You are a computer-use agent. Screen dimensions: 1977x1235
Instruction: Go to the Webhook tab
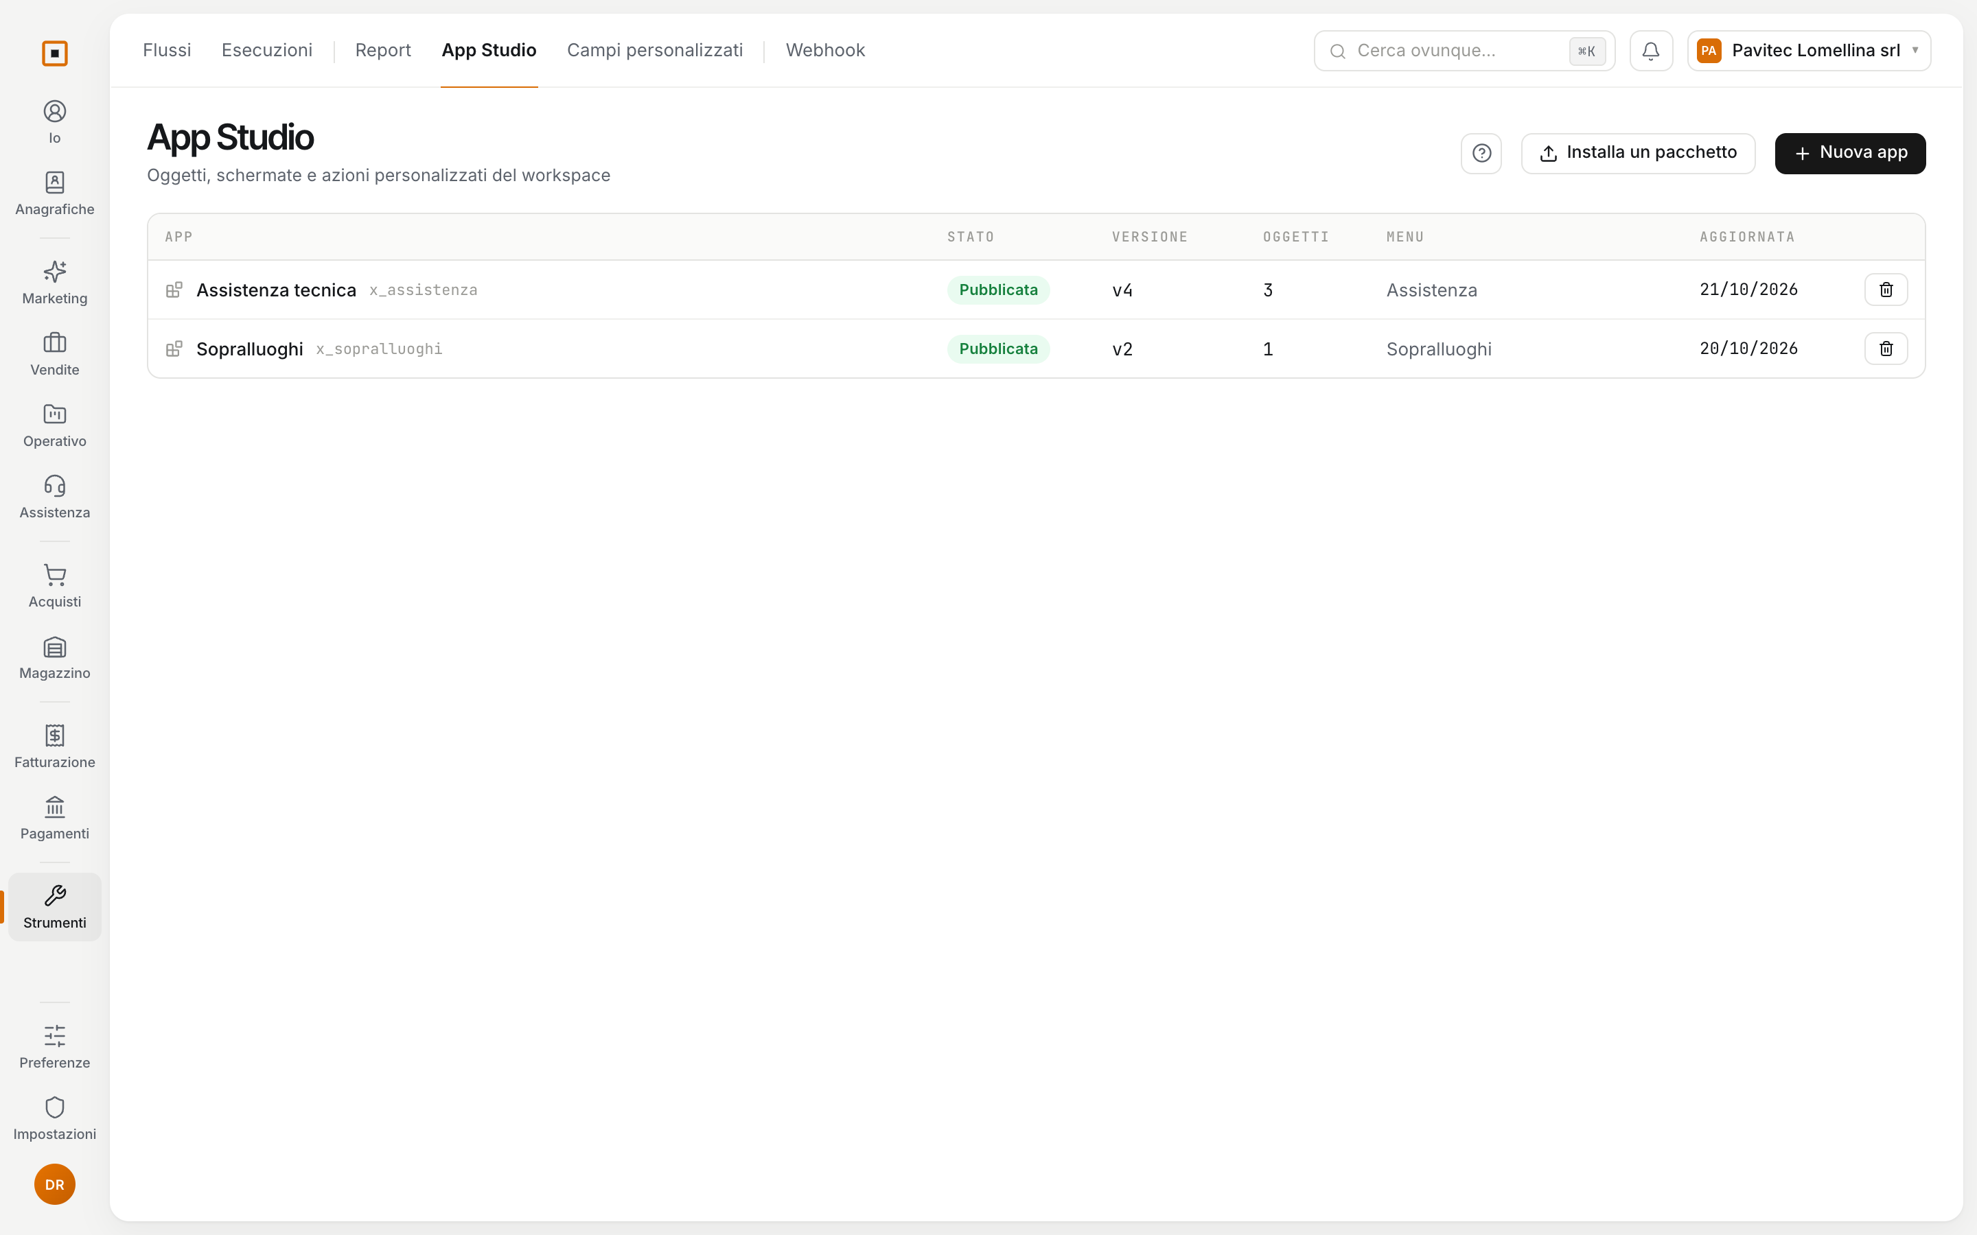tap(825, 51)
